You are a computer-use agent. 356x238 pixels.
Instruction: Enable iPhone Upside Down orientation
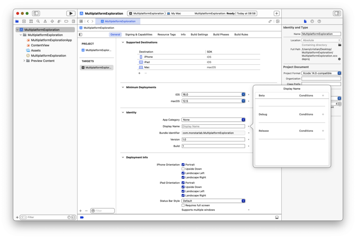click(x=183, y=169)
